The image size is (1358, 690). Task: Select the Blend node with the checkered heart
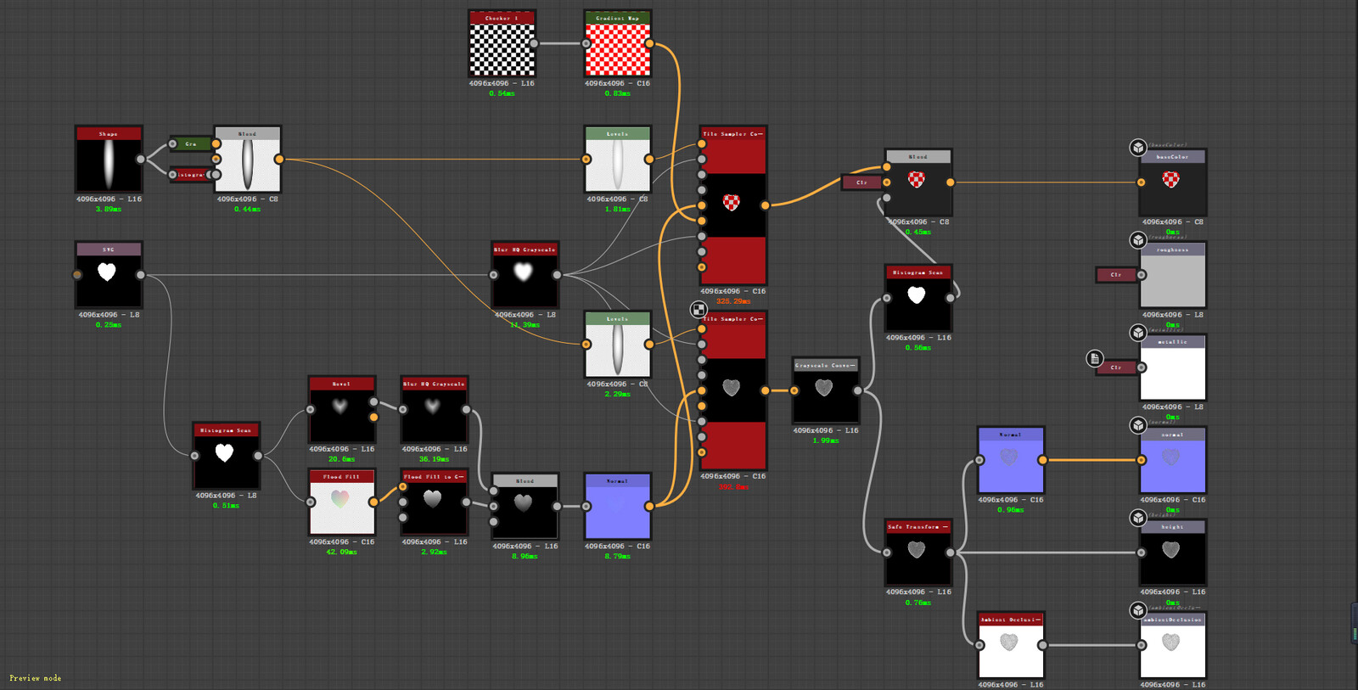918,182
